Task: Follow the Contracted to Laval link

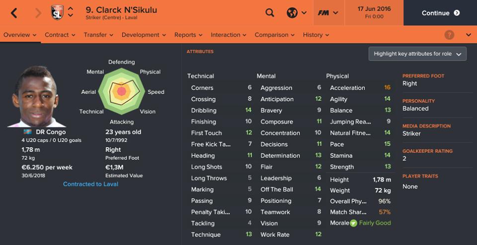Action: click(90, 184)
